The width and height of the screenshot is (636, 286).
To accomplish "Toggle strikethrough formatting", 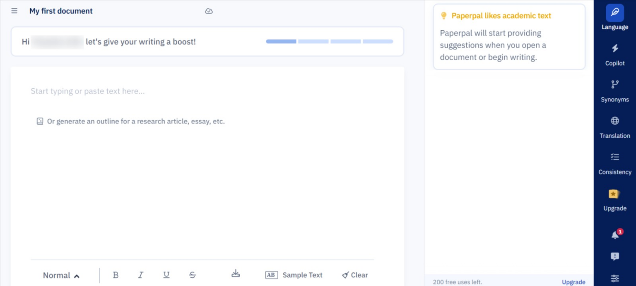I will pos(193,275).
